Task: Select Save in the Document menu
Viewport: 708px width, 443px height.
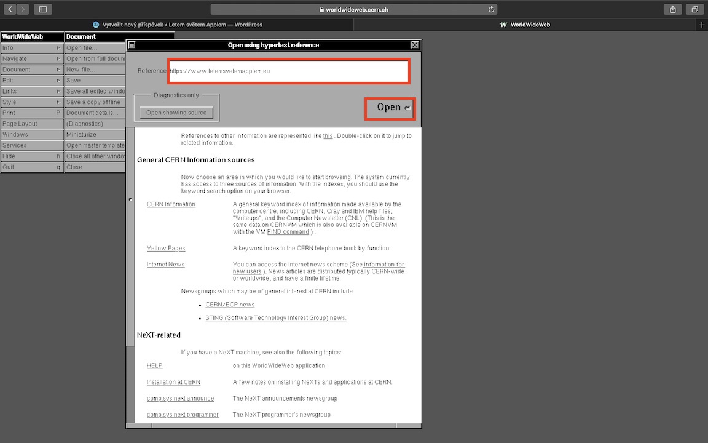Action: click(95, 81)
